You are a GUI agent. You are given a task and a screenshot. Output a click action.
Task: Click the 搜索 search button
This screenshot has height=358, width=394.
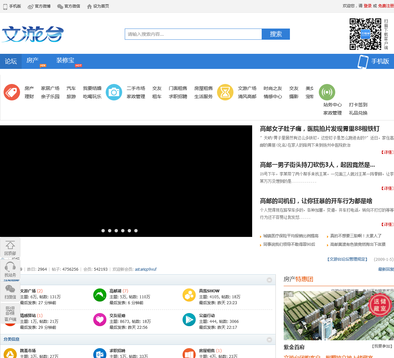(x=276, y=34)
